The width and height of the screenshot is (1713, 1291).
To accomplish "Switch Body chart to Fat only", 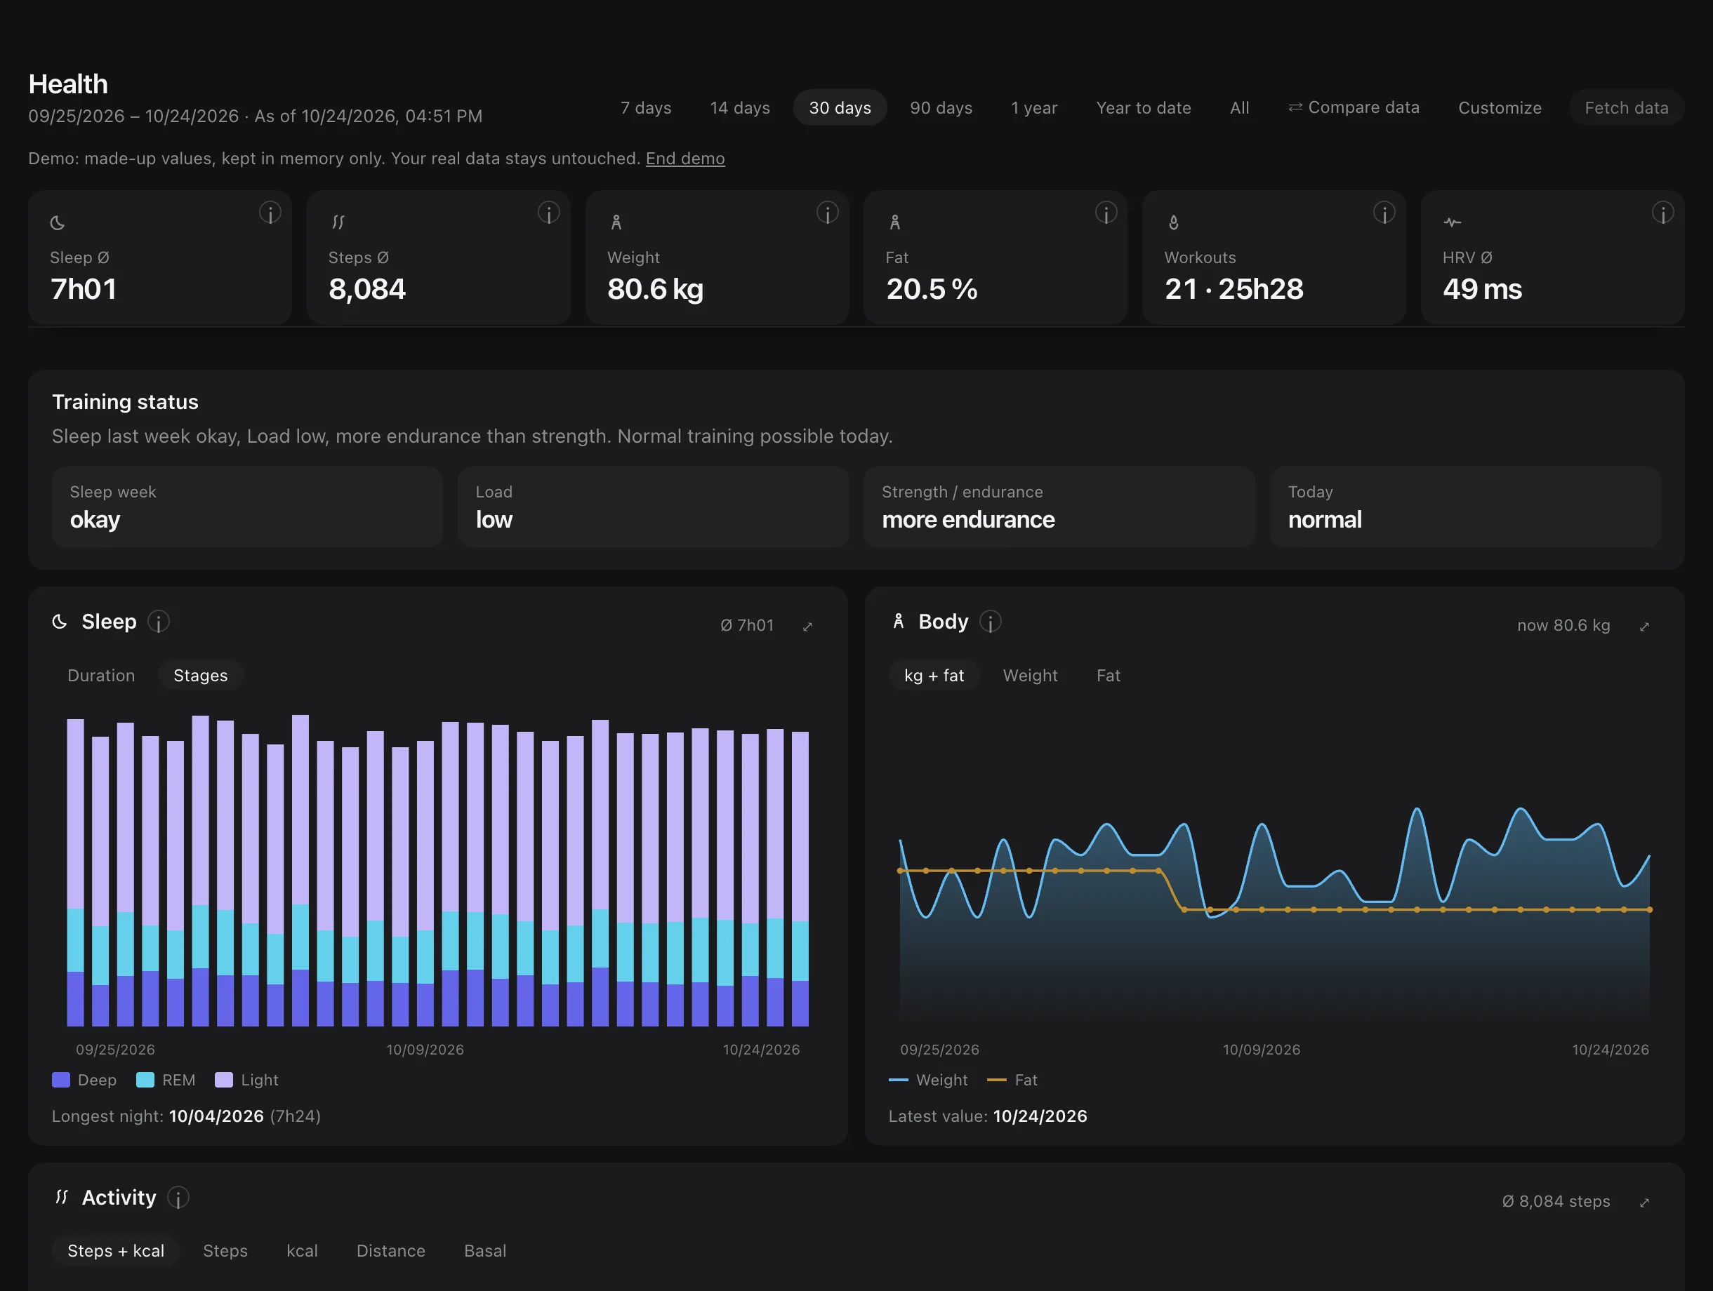I will tap(1108, 675).
